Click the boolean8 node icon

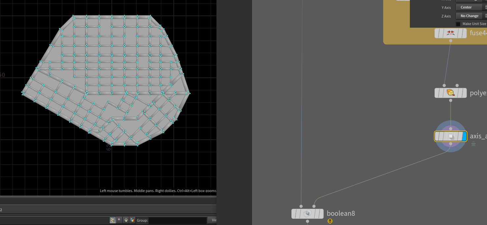coord(307,213)
